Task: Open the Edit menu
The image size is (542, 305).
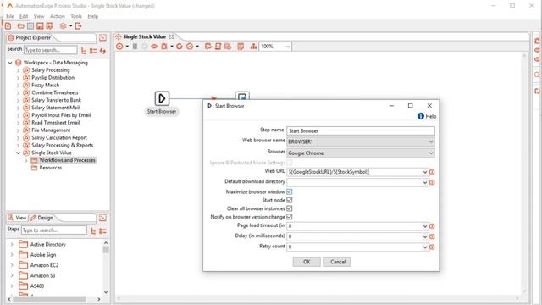Action: [24, 16]
